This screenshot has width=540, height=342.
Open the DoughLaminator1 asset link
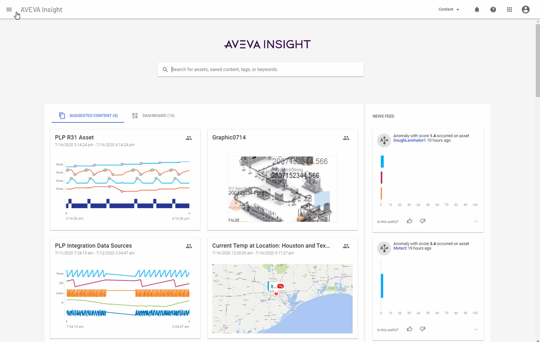tap(409, 140)
